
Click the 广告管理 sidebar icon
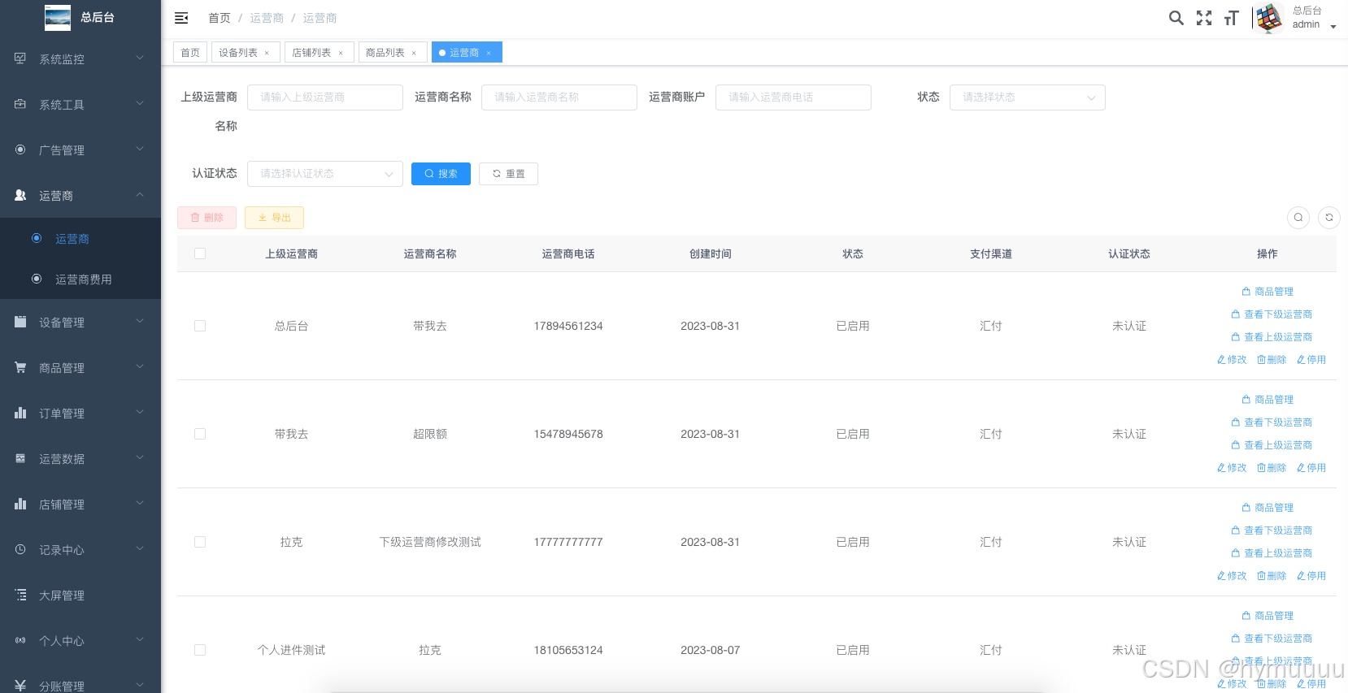(20, 149)
